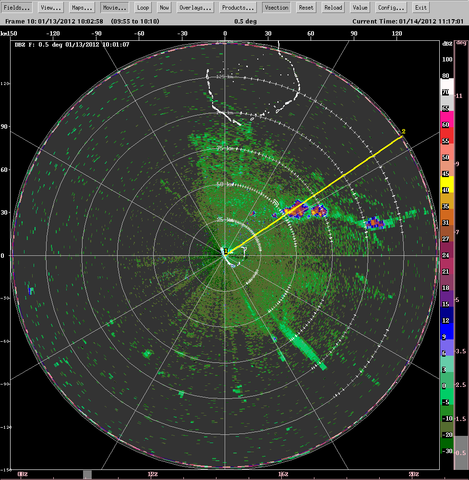Disable the Vsection mode button
Viewport: 469px width, 480px height.
277,8
